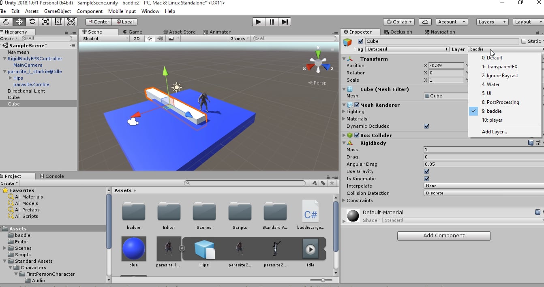
Task: Toggle scene audio speaker icon
Action: coord(160,38)
